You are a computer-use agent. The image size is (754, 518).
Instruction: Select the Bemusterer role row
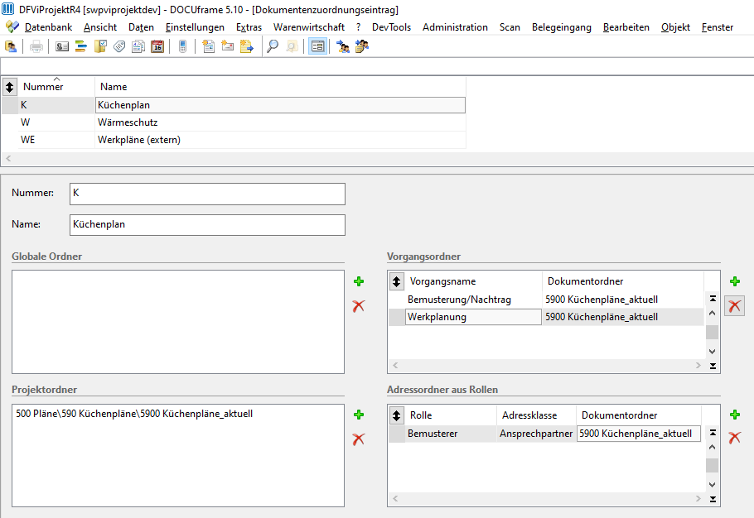tap(545, 434)
